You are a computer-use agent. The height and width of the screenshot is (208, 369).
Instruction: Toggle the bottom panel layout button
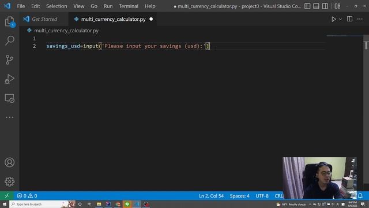316,6
